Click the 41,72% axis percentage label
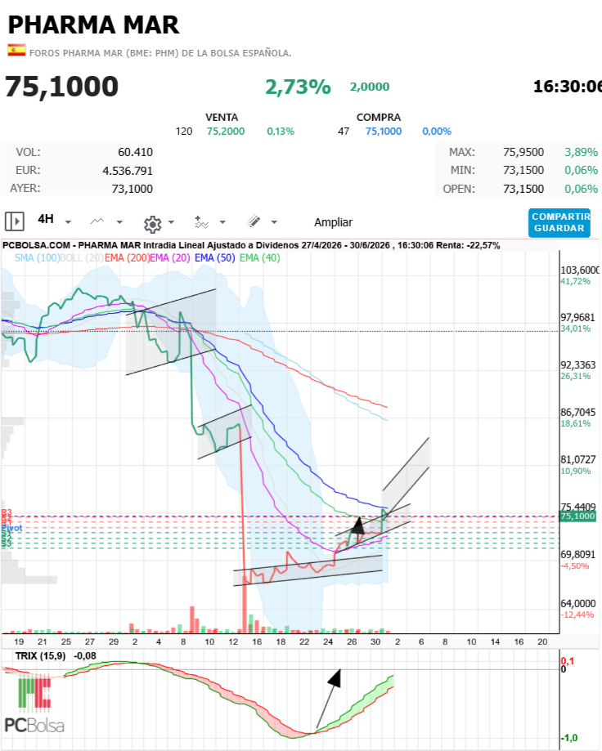The image size is (602, 751). click(x=576, y=281)
